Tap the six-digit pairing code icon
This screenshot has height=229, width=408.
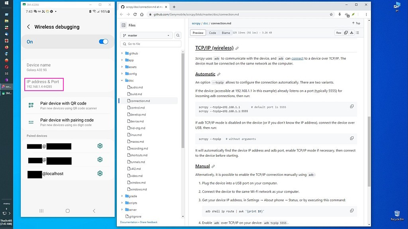click(31, 122)
